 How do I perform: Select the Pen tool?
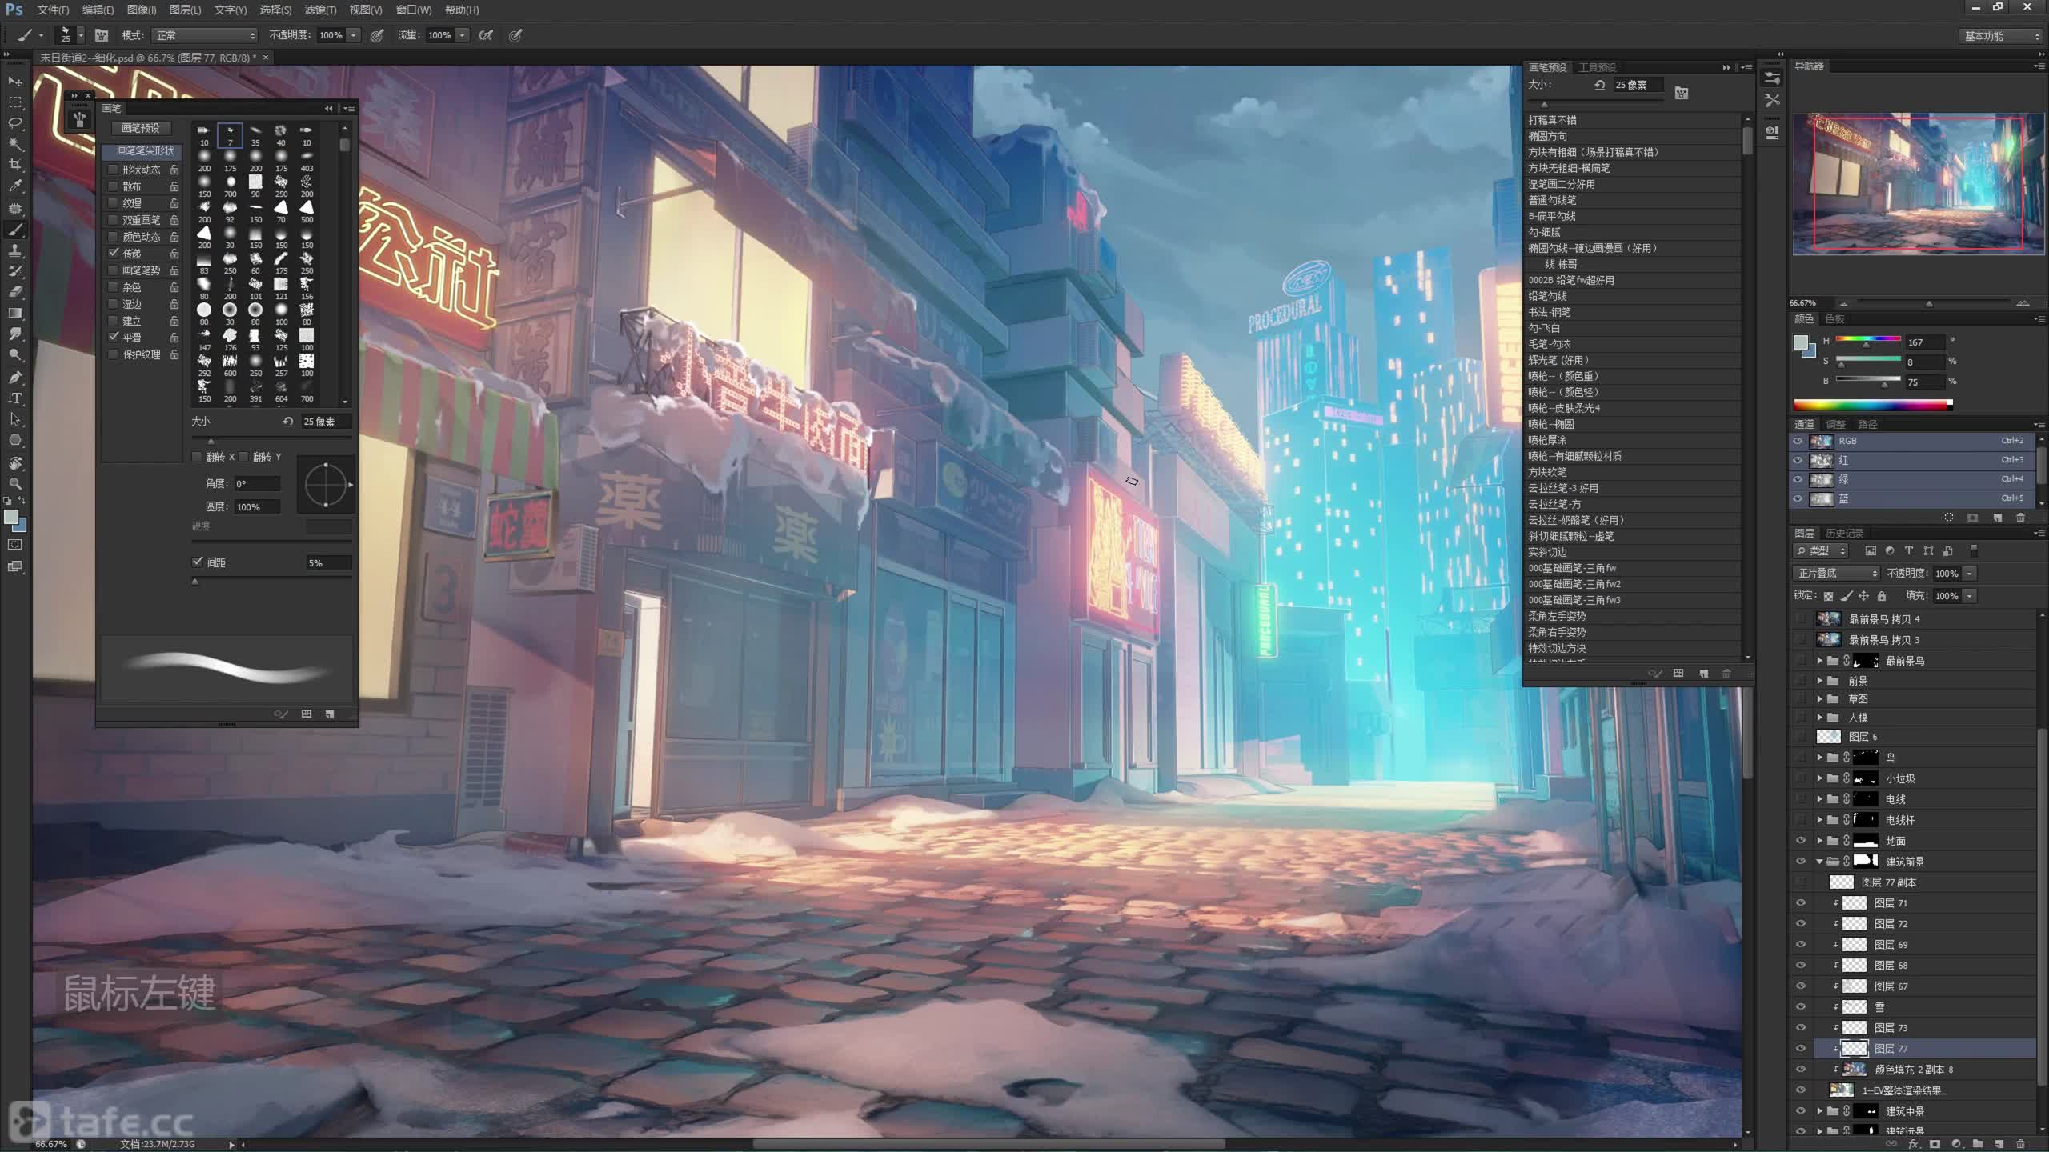(x=15, y=378)
